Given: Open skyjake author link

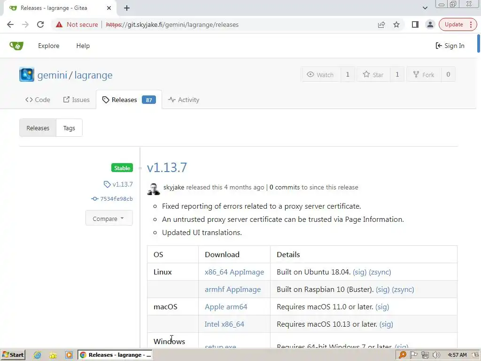Looking at the screenshot, I should click(174, 187).
